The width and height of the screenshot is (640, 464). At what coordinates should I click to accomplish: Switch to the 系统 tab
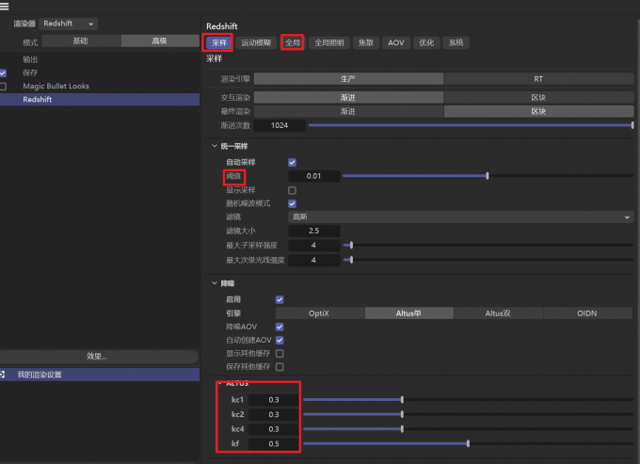pyautogui.click(x=456, y=43)
